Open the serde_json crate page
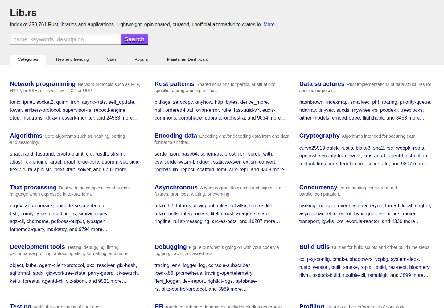Screen dimensions: 444x308 tap(166, 154)
